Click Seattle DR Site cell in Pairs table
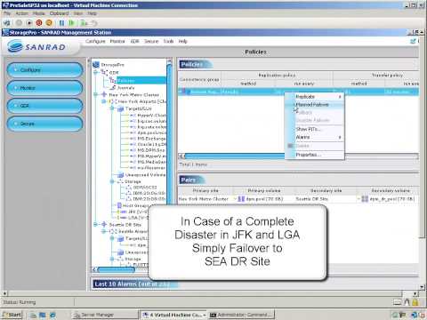 (x=311, y=199)
